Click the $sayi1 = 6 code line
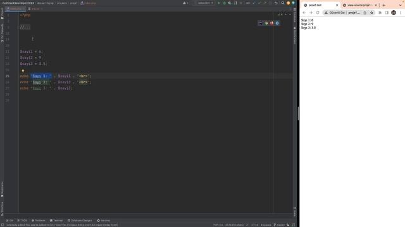Viewport: 405px width, 227px height. [x=31, y=52]
